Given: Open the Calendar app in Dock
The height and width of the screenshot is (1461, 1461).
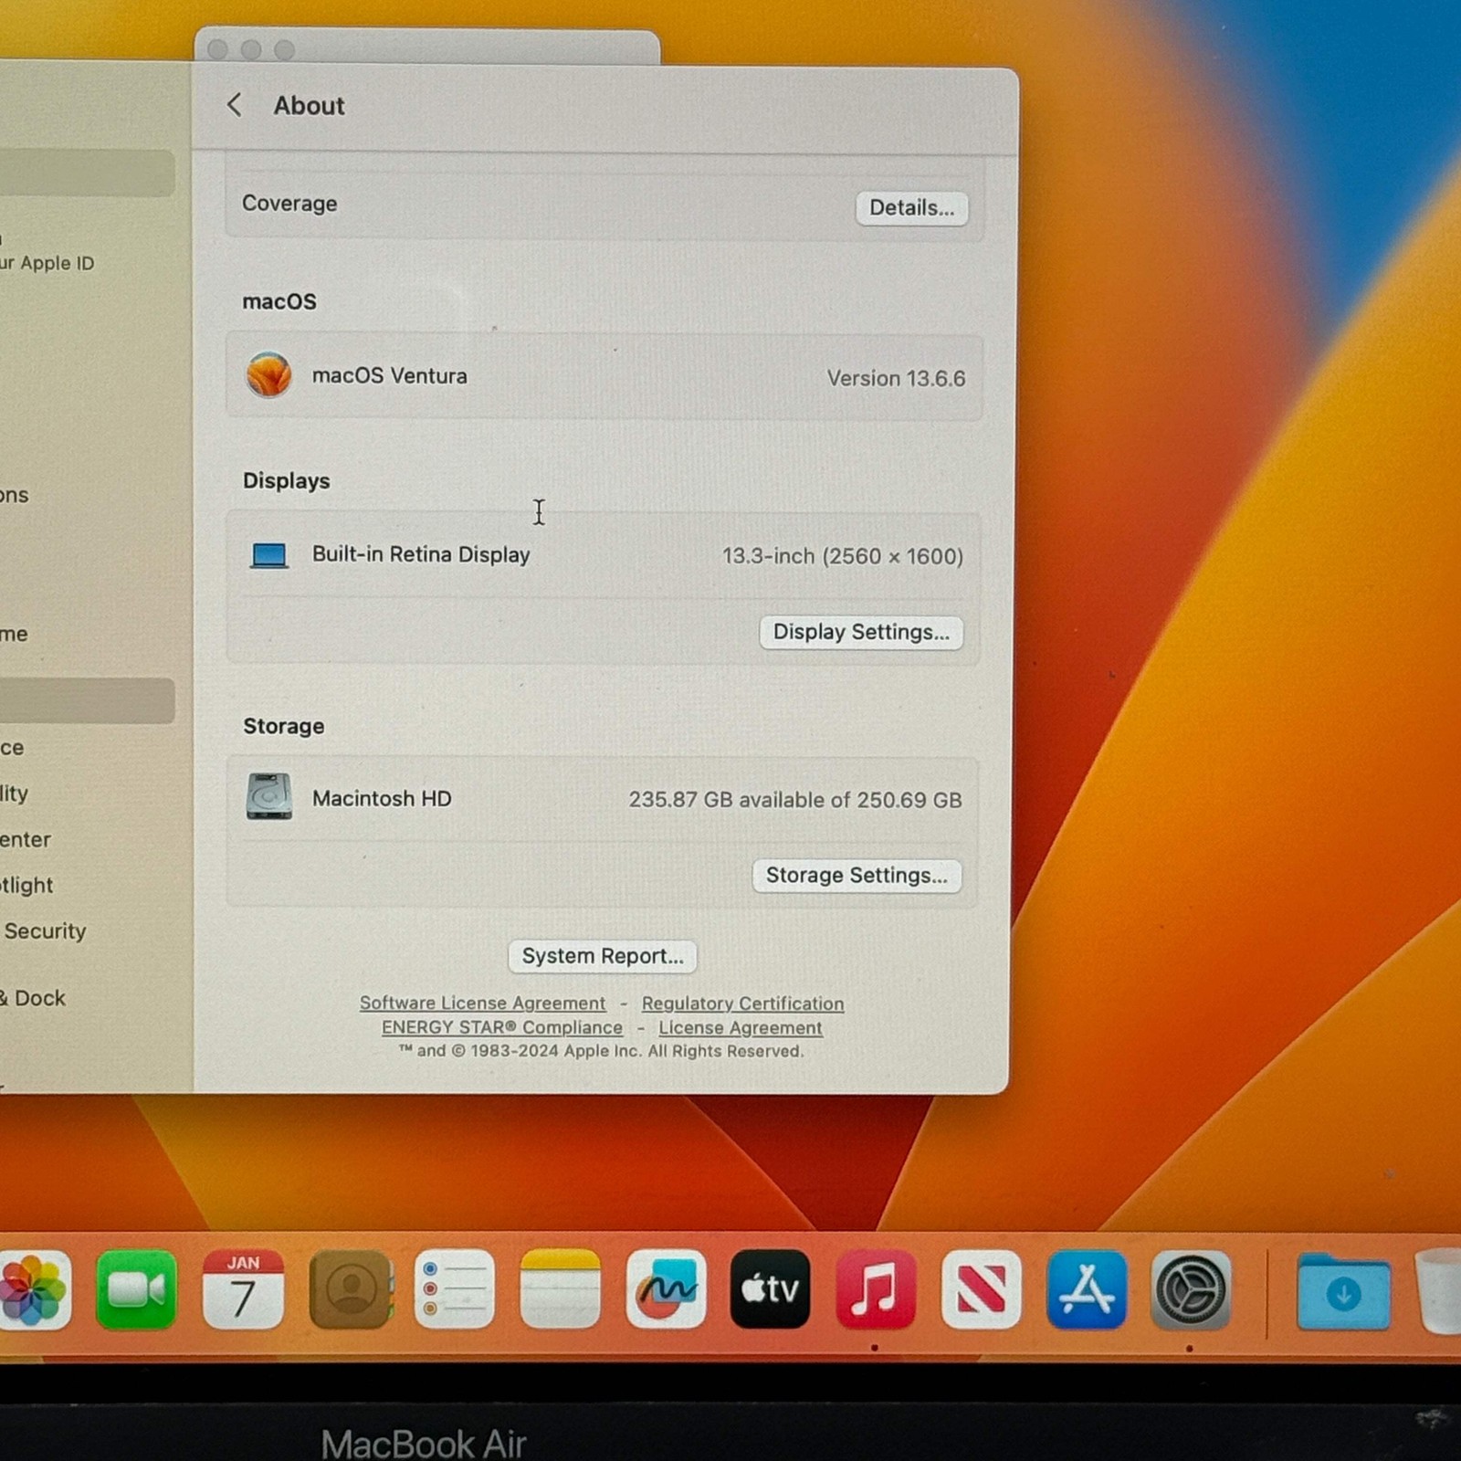Looking at the screenshot, I should click(x=243, y=1289).
